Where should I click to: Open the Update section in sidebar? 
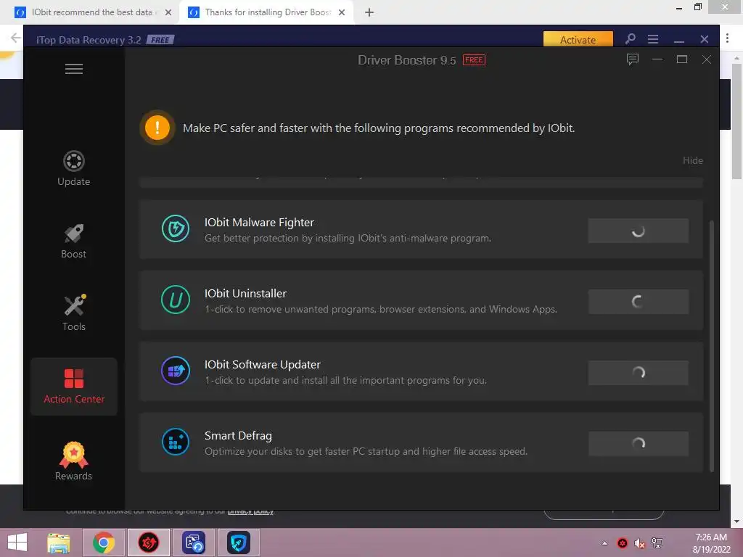coord(74,168)
